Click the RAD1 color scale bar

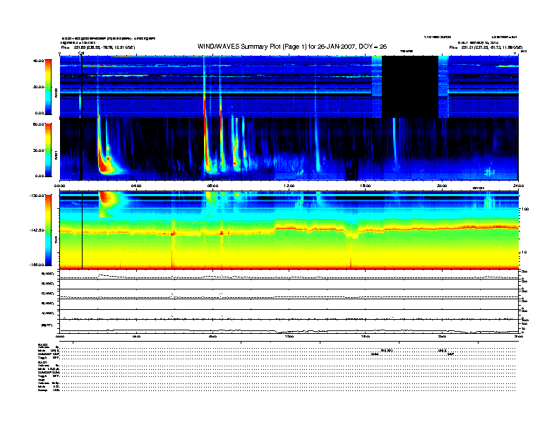(x=48, y=150)
